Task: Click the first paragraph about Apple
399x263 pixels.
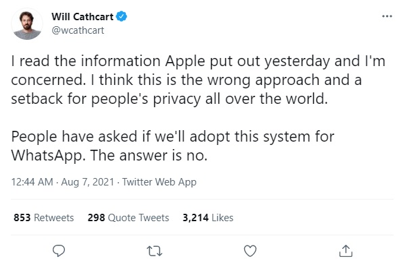Action: click(198, 80)
